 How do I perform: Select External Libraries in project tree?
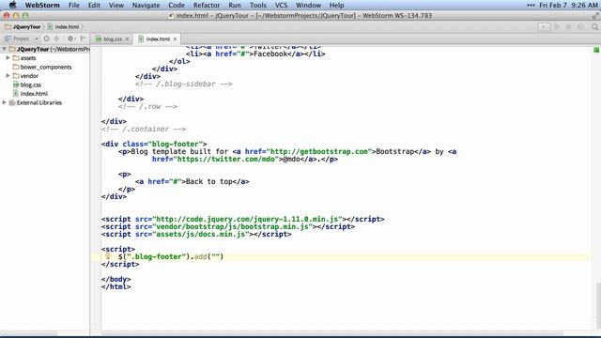coord(39,102)
